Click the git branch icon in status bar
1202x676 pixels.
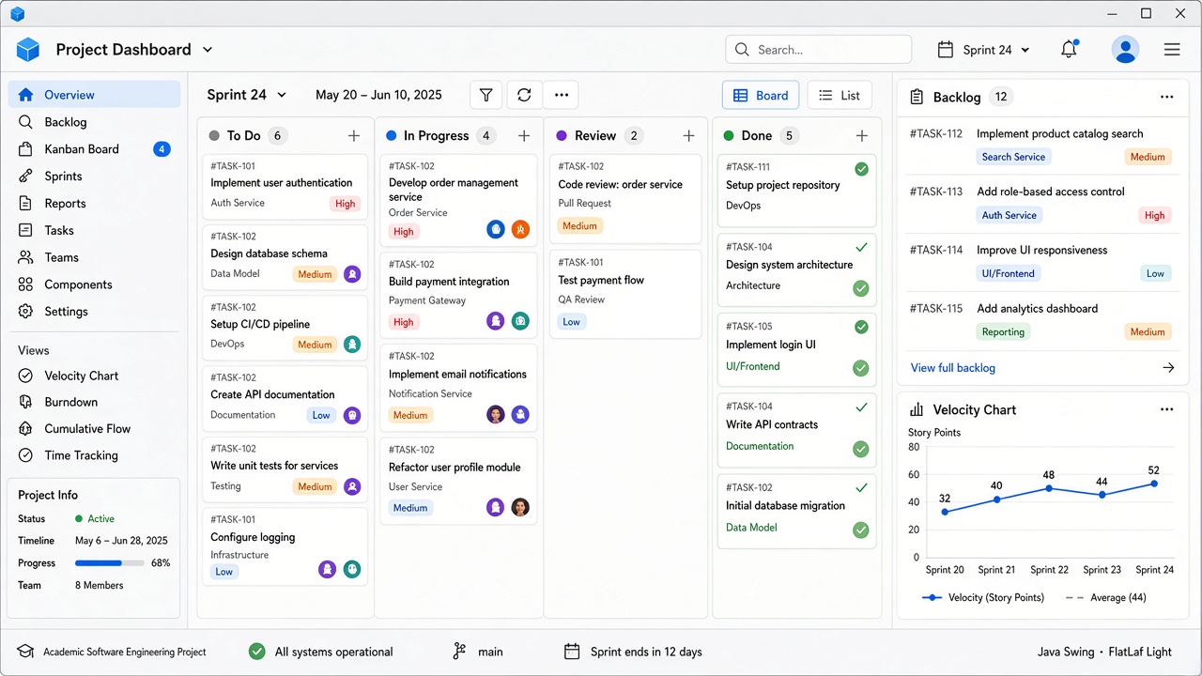click(x=459, y=652)
